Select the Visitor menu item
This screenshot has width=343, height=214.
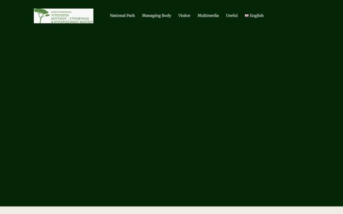pos(184,15)
